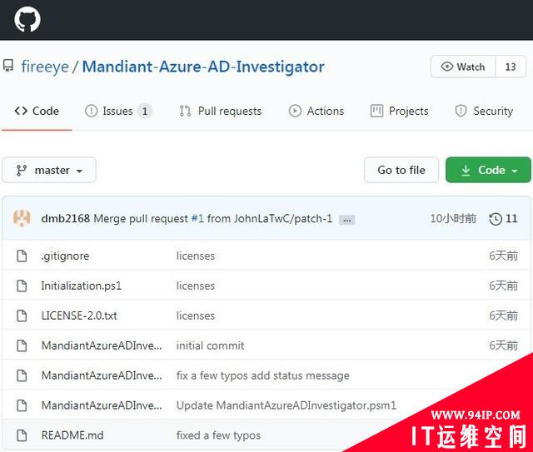Open 'licenses' commit message in .gitignore row

click(x=196, y=256)
